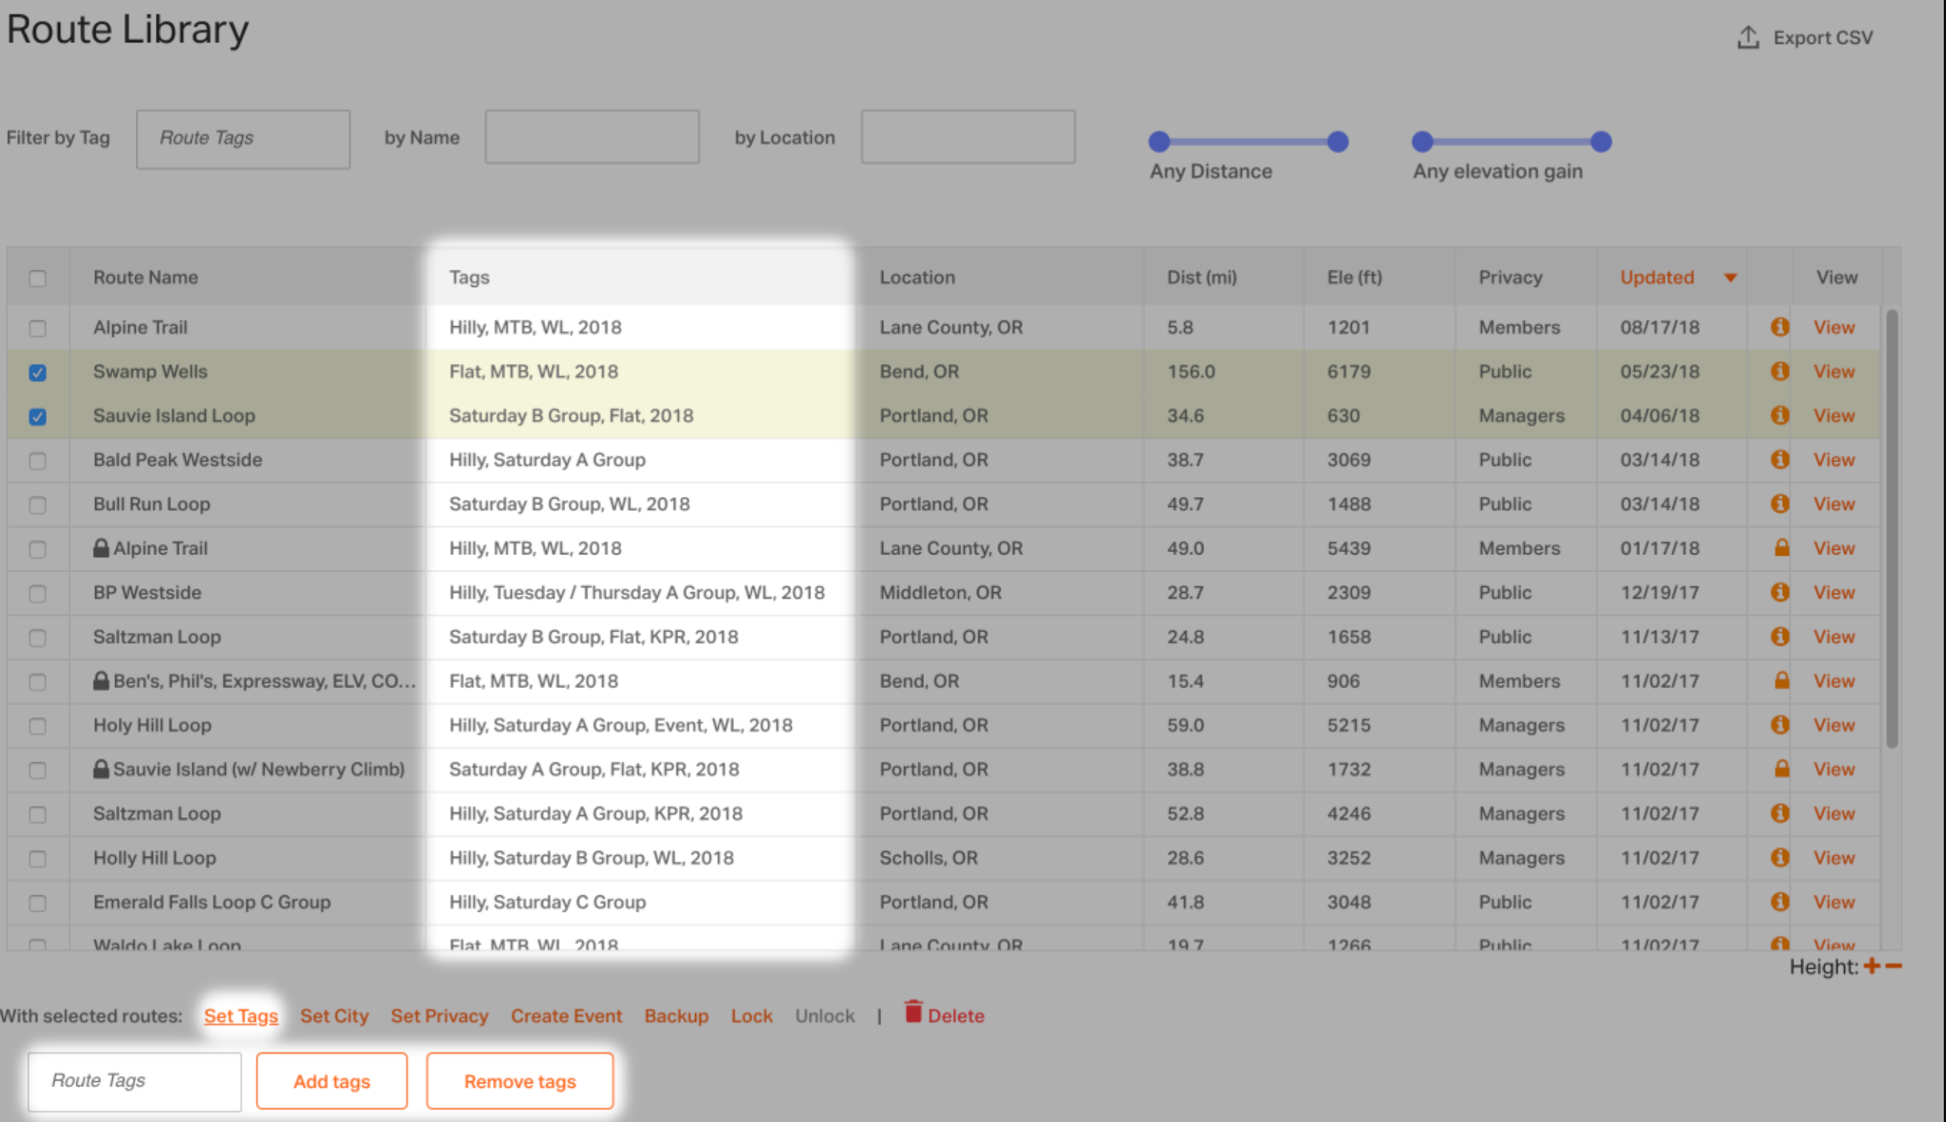Click lock icon beside Sauvie Island Newberry Climb
The width and height of the screenshot is (1946, 1122).
click(101, 769)
